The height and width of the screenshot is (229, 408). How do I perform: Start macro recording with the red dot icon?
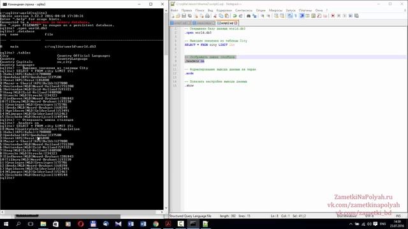(x=333, y=16)
